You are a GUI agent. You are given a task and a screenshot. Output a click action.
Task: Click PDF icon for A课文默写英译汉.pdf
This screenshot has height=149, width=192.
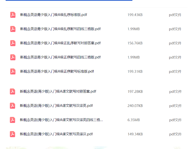pyautogui.click(x=13, y=134)
